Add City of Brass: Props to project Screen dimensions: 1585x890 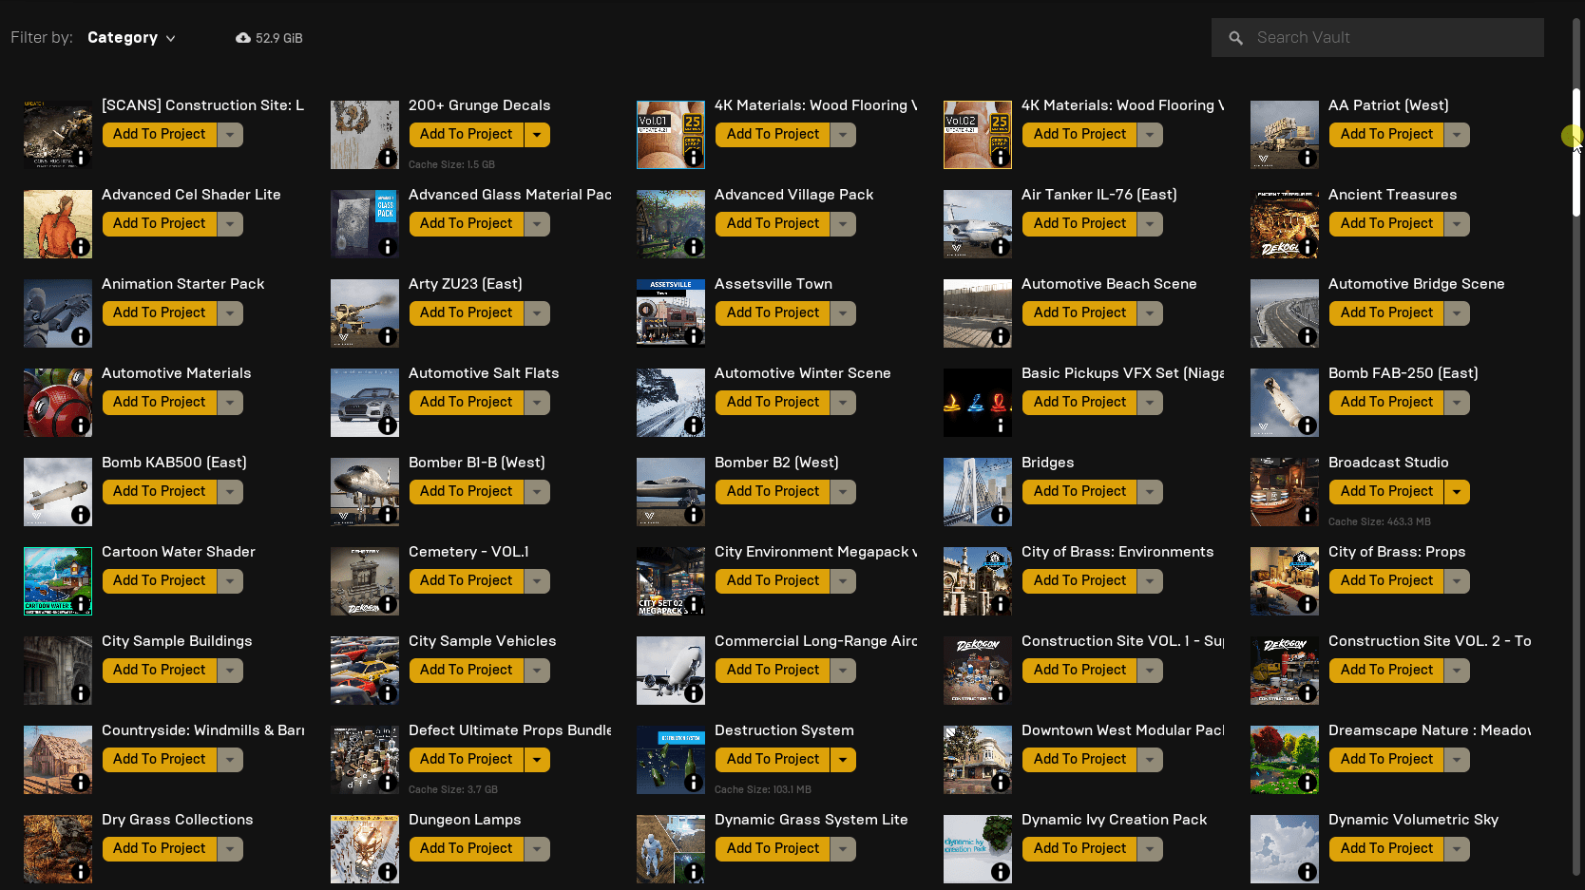1385,581
